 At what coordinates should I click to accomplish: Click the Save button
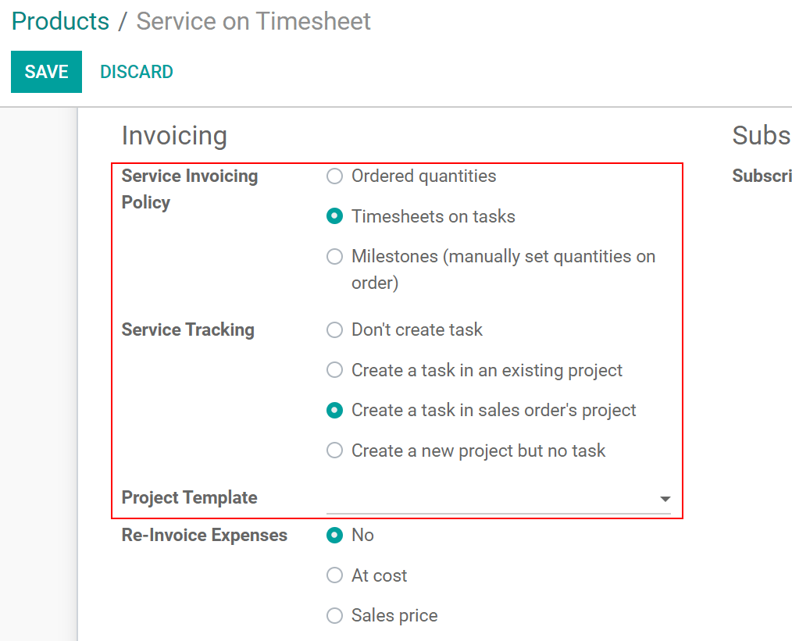(46, 72)
